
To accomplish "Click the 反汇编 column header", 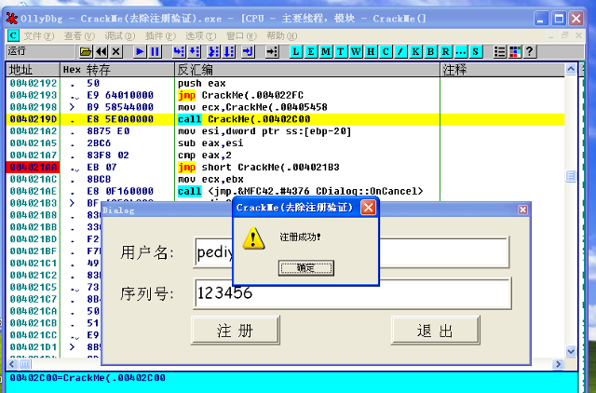I will tap(307, 70).
